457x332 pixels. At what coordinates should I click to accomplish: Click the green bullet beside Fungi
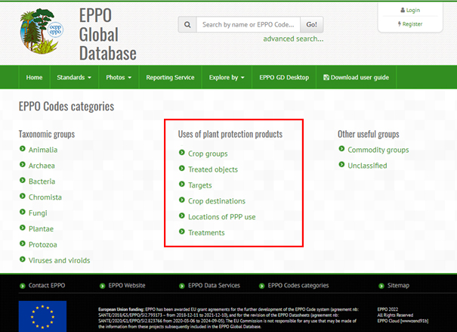(23, 212)
